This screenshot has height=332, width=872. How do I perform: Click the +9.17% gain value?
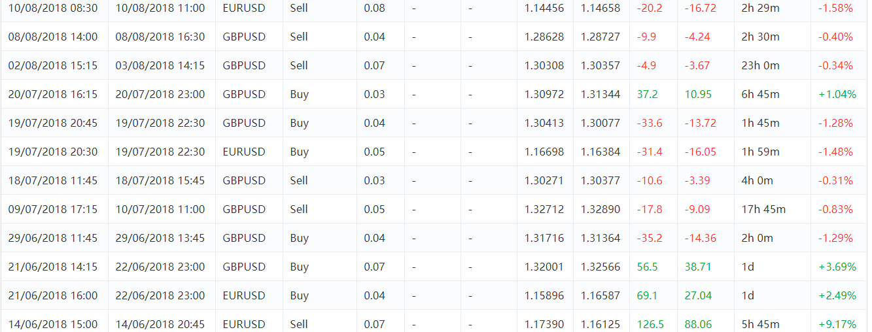click(837, 324)
